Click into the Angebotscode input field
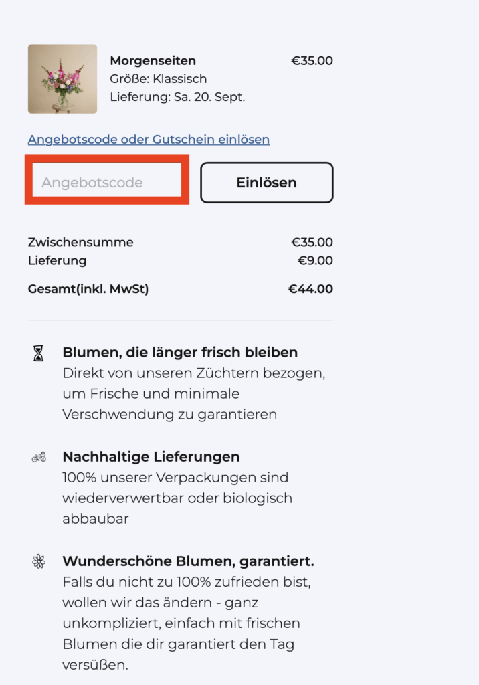The width and height of the screenshot is (479, 685). [x=107, y=183]
